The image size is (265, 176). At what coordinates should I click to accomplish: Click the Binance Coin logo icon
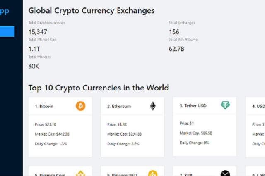pos(80,173)
